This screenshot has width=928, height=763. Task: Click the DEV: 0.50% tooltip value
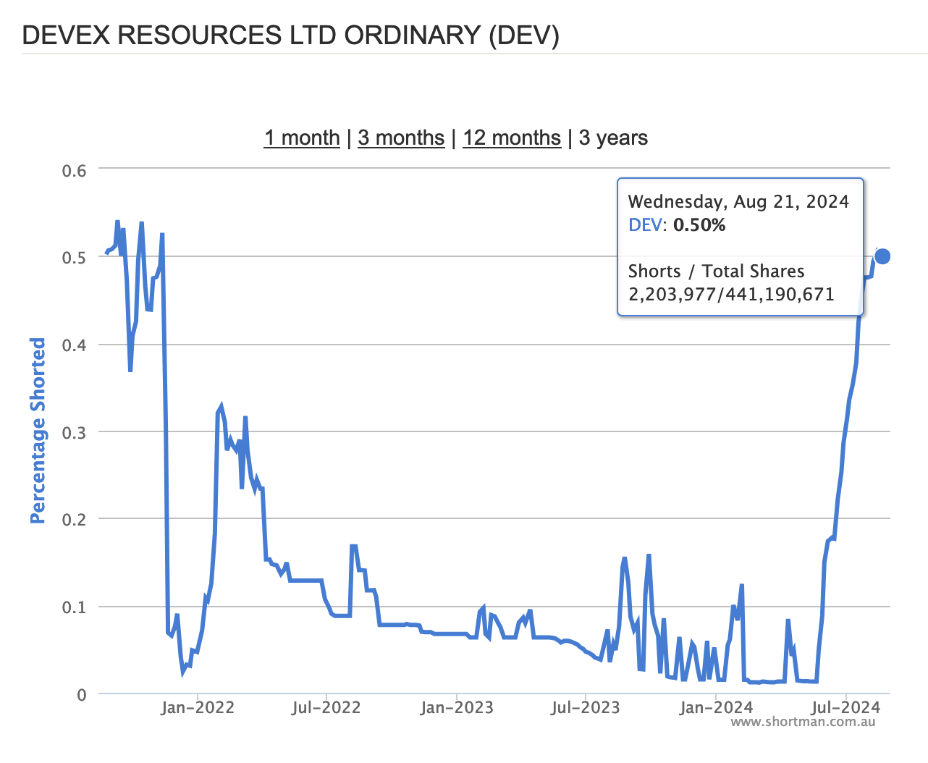677,225
